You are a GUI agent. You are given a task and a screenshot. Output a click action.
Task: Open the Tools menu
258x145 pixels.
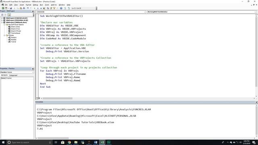(x=47, y=5)
